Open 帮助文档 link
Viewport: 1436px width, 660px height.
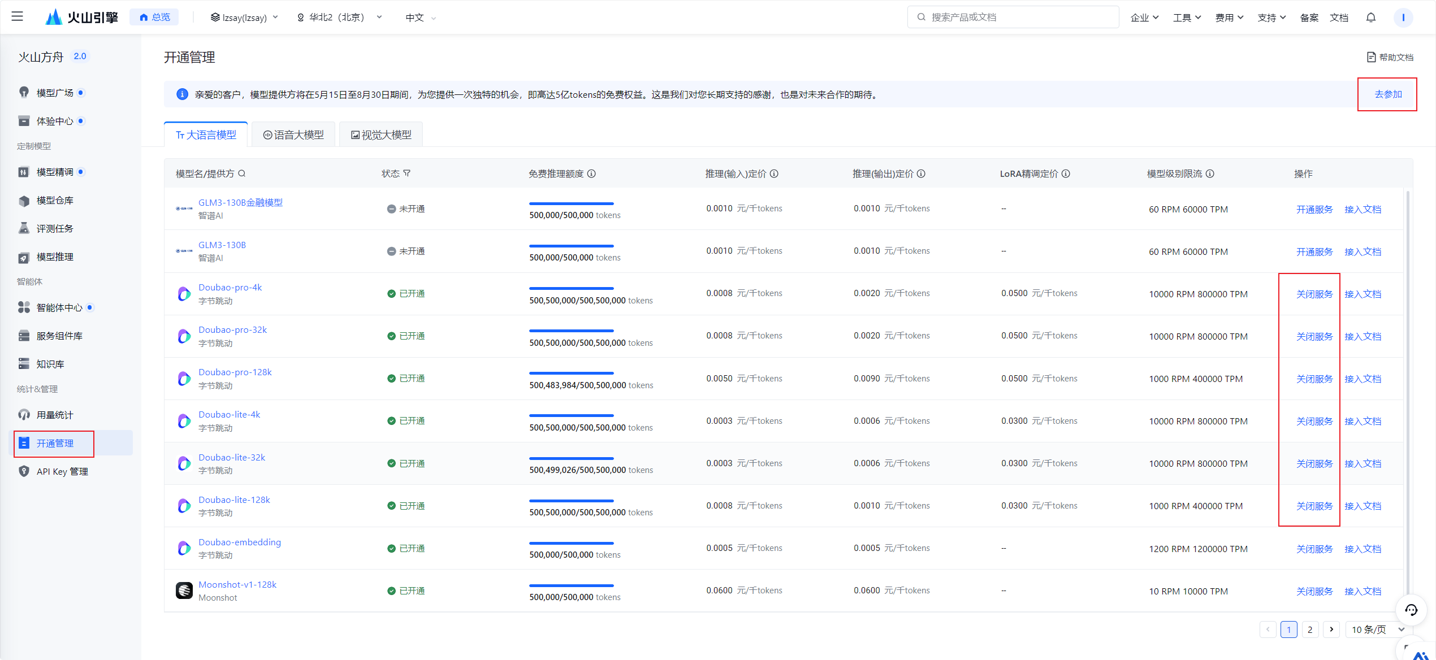click(x=1390, y=57)
